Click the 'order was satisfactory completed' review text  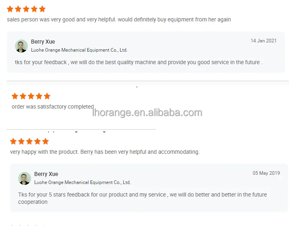[x=52, y=107]
